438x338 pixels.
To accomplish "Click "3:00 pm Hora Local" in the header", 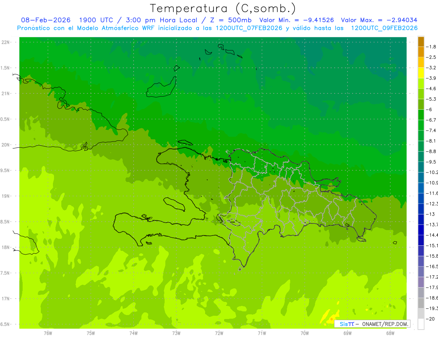I will [x=162, y=20].
